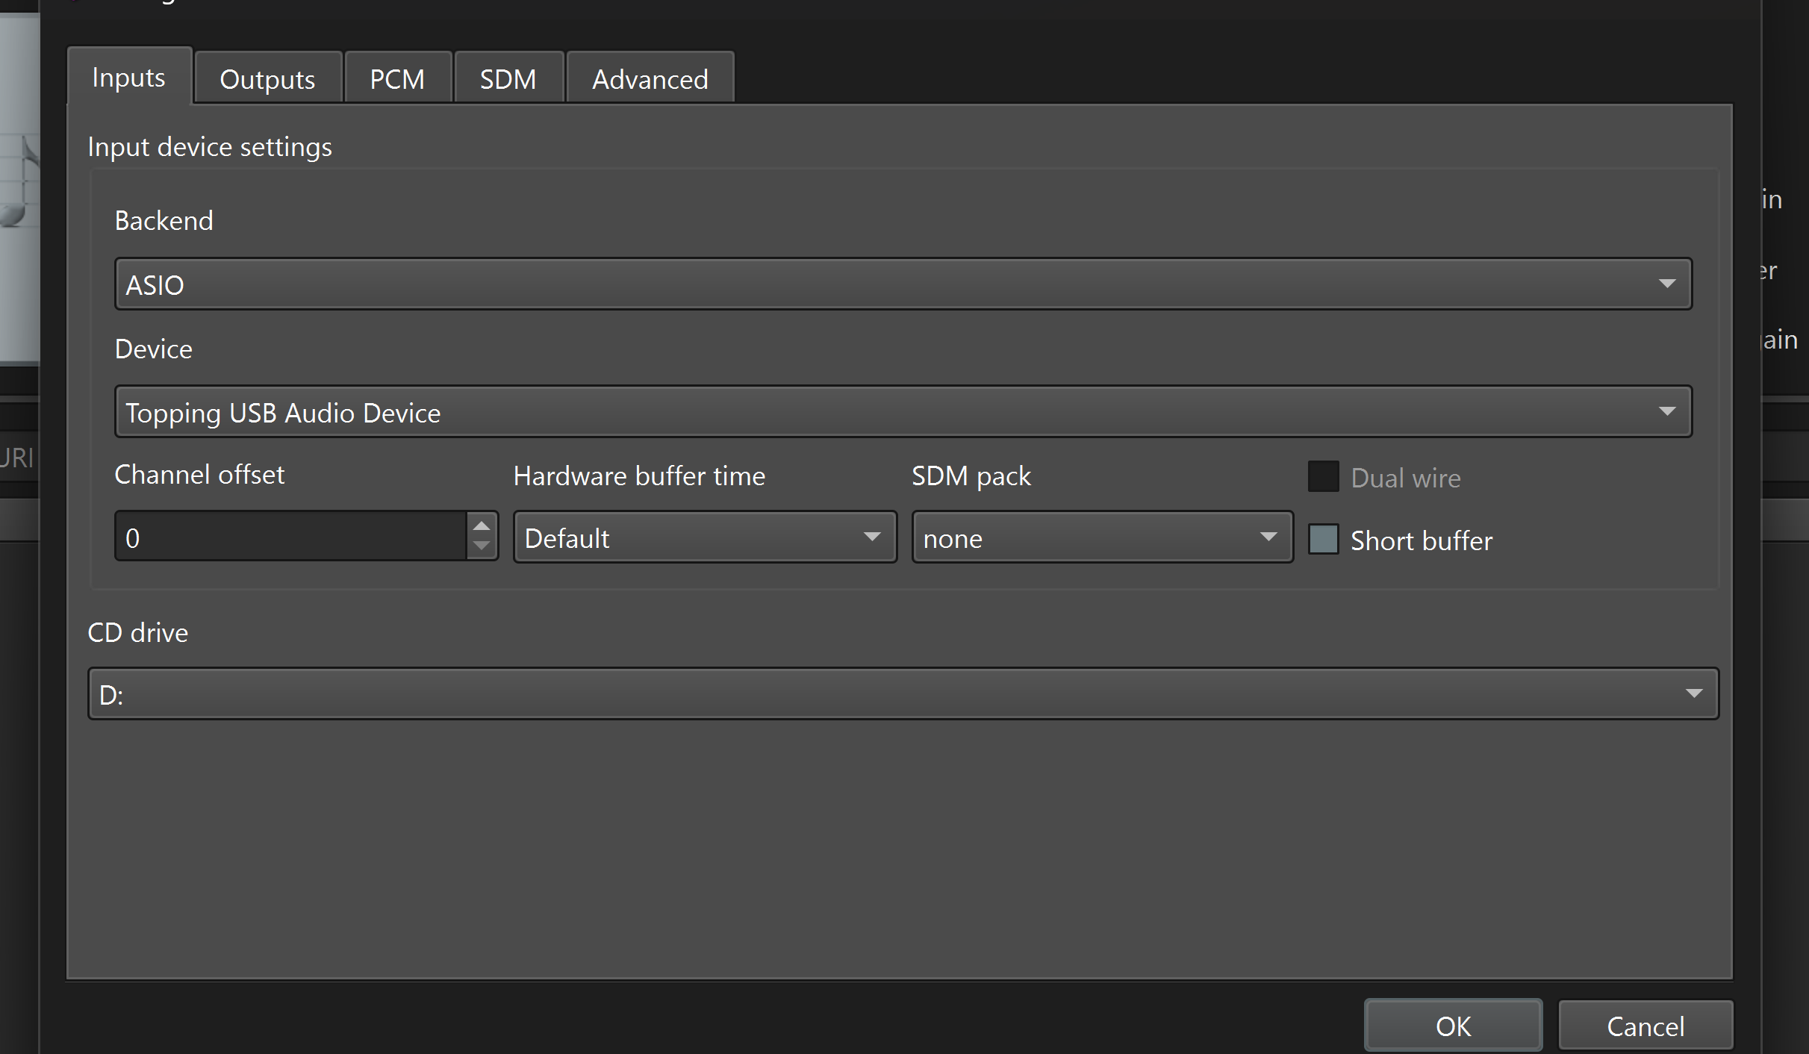Screen dimensions: 1809x1054
Task: Increase Channel offset with up arrow
Action: click(x=482, y=526)
